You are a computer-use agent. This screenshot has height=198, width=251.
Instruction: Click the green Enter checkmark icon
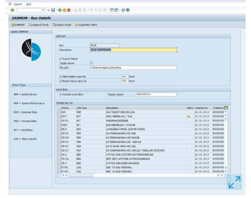(12, 10)
